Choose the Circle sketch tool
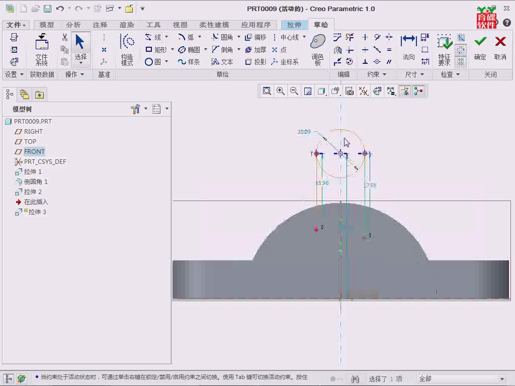 point(153,62)
